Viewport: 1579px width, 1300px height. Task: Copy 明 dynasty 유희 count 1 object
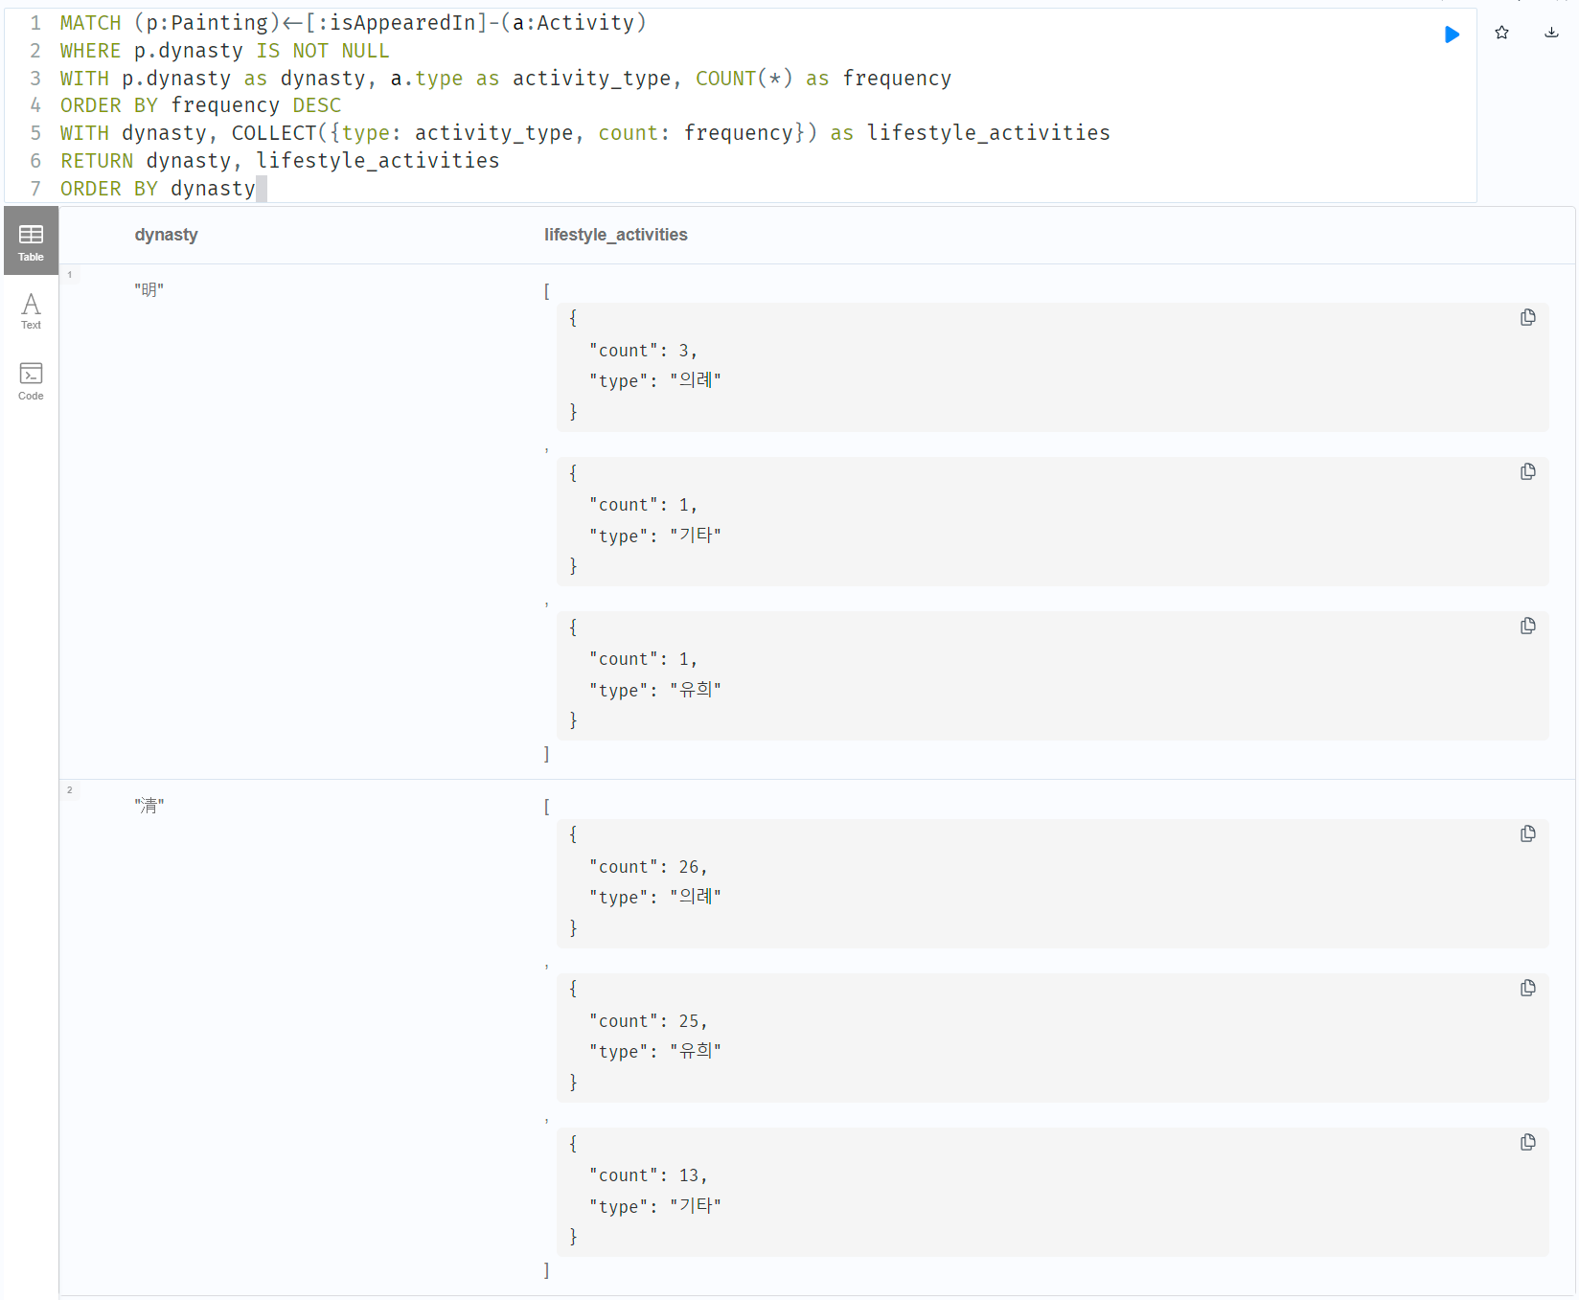click(1527, 627)
